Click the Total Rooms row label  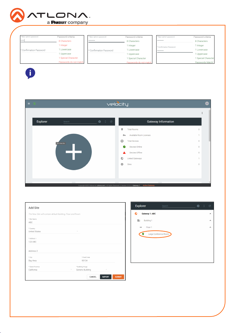(x=133, y=129)
